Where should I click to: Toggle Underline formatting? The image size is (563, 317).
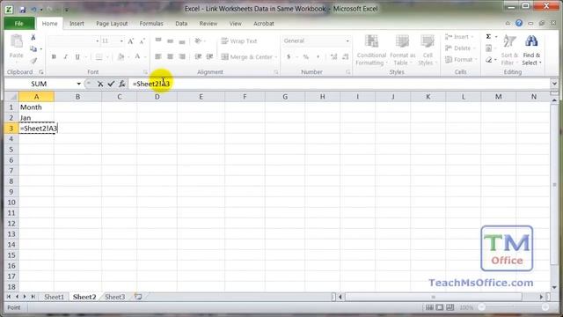tap(77, 56)
